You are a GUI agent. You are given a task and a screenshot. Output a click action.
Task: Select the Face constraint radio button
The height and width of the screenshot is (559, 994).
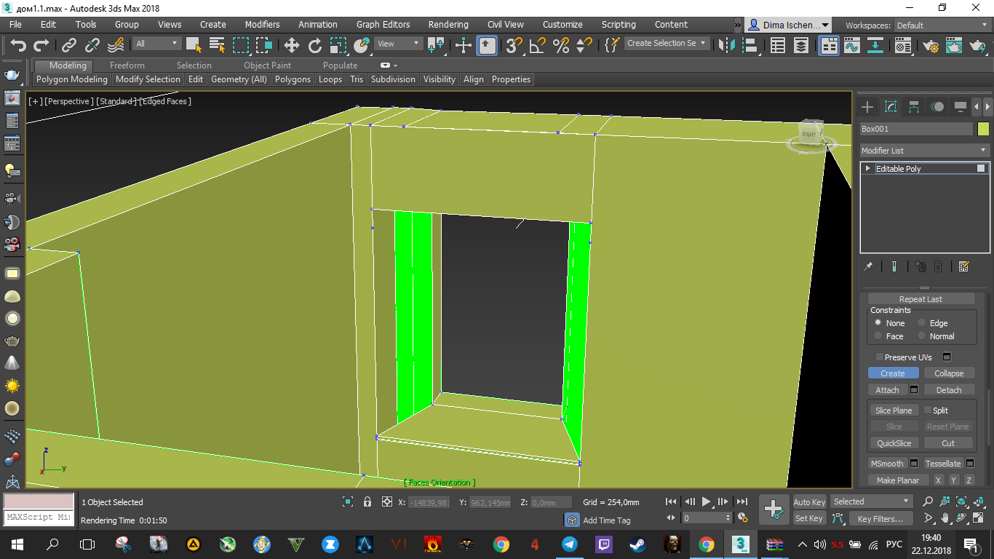878,336
